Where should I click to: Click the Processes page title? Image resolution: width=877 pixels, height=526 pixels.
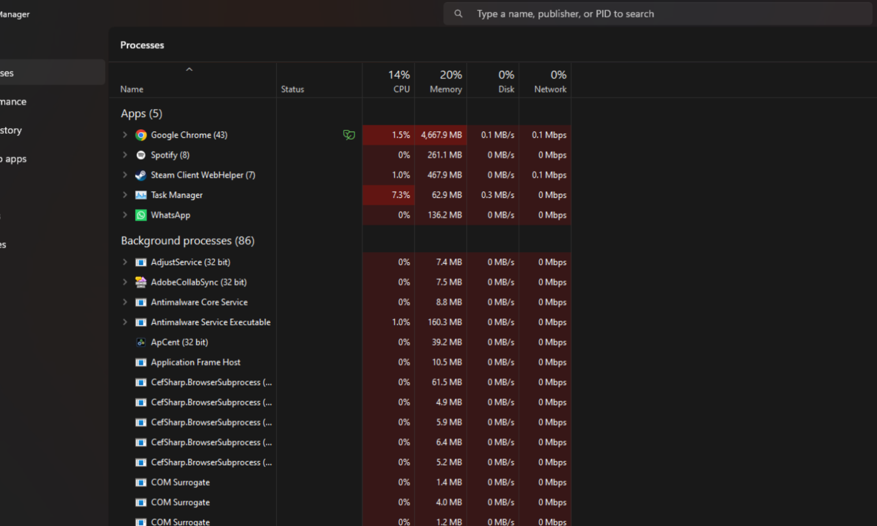(x=142, y=45)
